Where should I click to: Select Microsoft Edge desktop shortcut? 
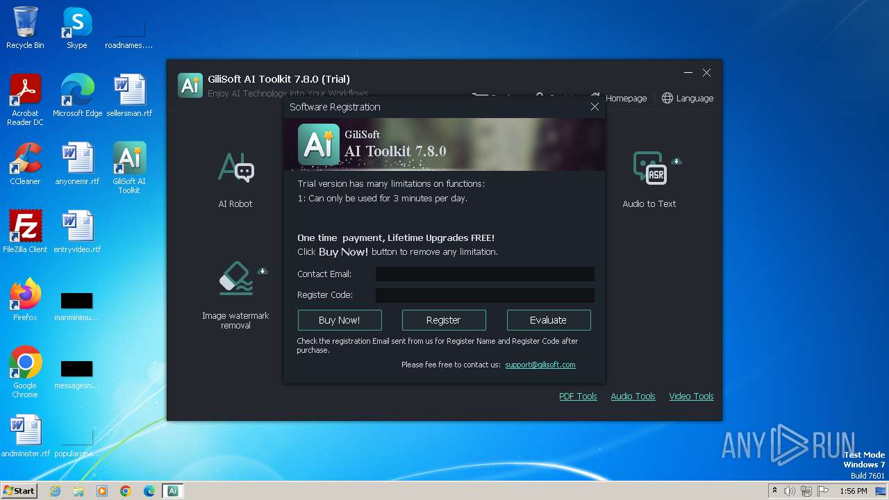click(x=77, y=95)
